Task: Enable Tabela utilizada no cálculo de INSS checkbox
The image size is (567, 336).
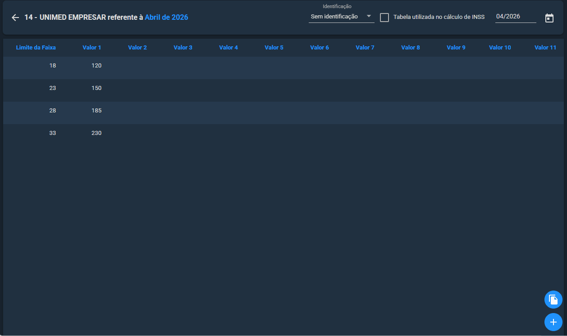Action: pyautogui.click(x=384, y=18)
